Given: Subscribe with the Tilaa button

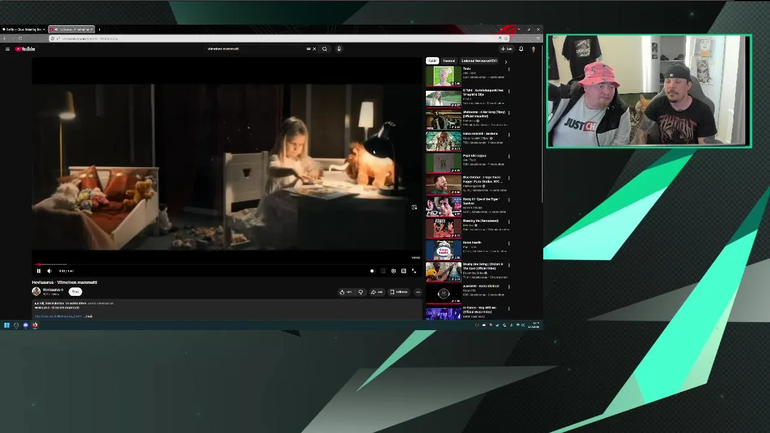Looking at the screenshot, I should coord(75,292).
